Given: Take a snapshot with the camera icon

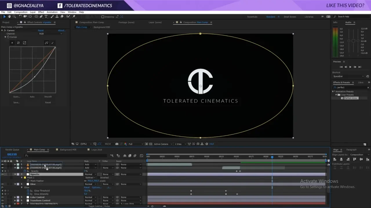Looking at the screenshot, I should [117, 144].
